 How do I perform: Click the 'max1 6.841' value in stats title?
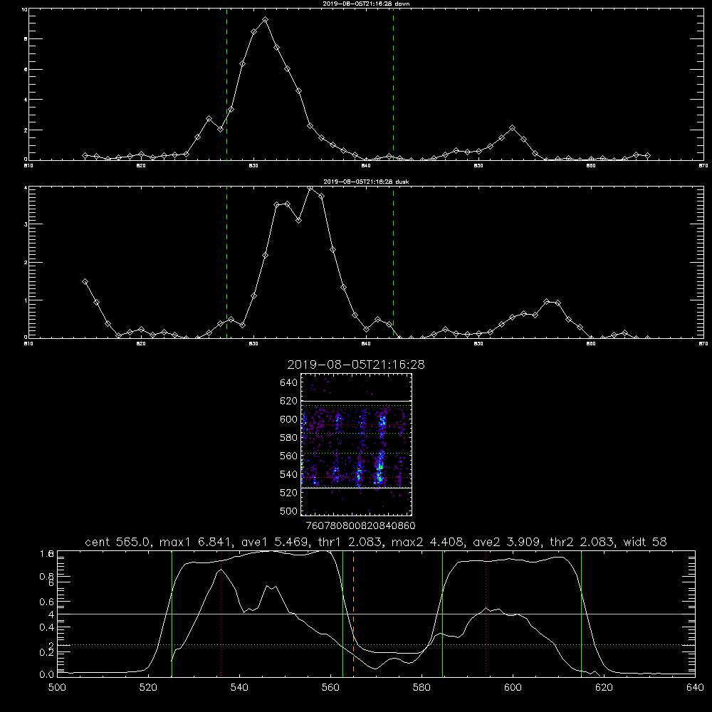[x=195, y=542]
